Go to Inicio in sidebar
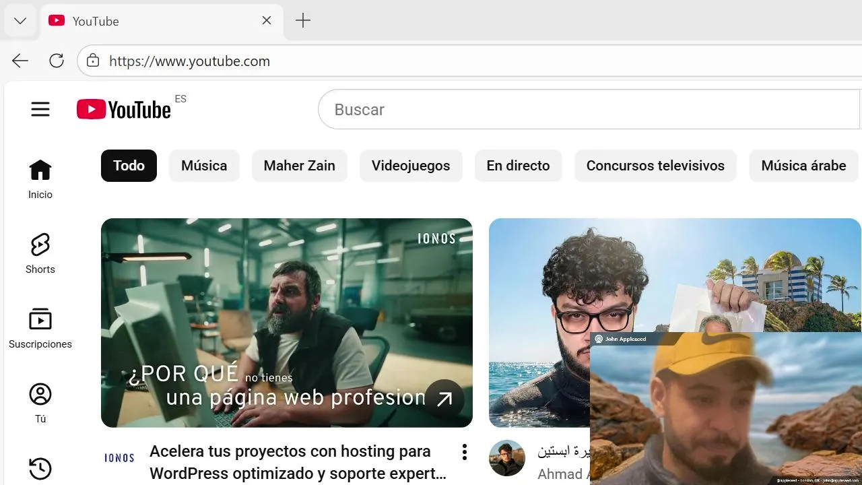Screen dimensions: 862x485 coord(40,179)
